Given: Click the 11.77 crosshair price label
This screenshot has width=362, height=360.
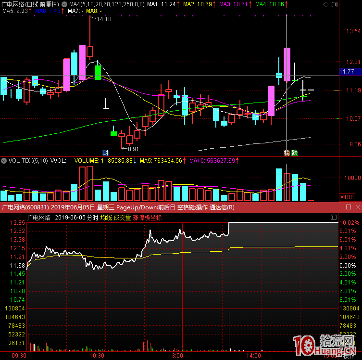Looking at the screenshot, I should click(x=350, y=72).
